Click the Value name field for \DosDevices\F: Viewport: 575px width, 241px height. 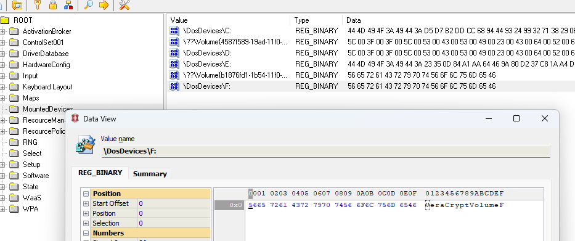tap(325, 152)
